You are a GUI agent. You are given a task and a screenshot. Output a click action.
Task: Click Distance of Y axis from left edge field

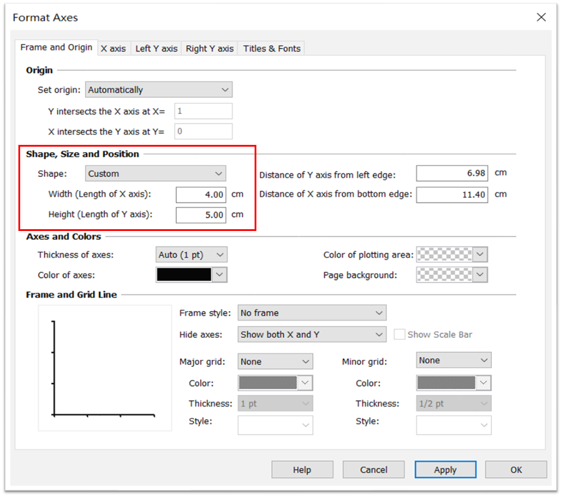click(x=452, y=173)
